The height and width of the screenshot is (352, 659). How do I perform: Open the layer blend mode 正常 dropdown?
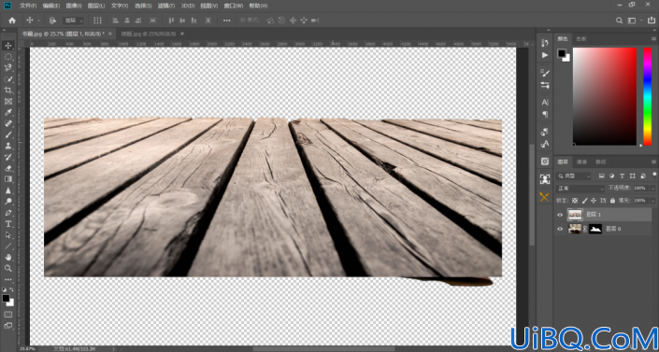(580, 189)
